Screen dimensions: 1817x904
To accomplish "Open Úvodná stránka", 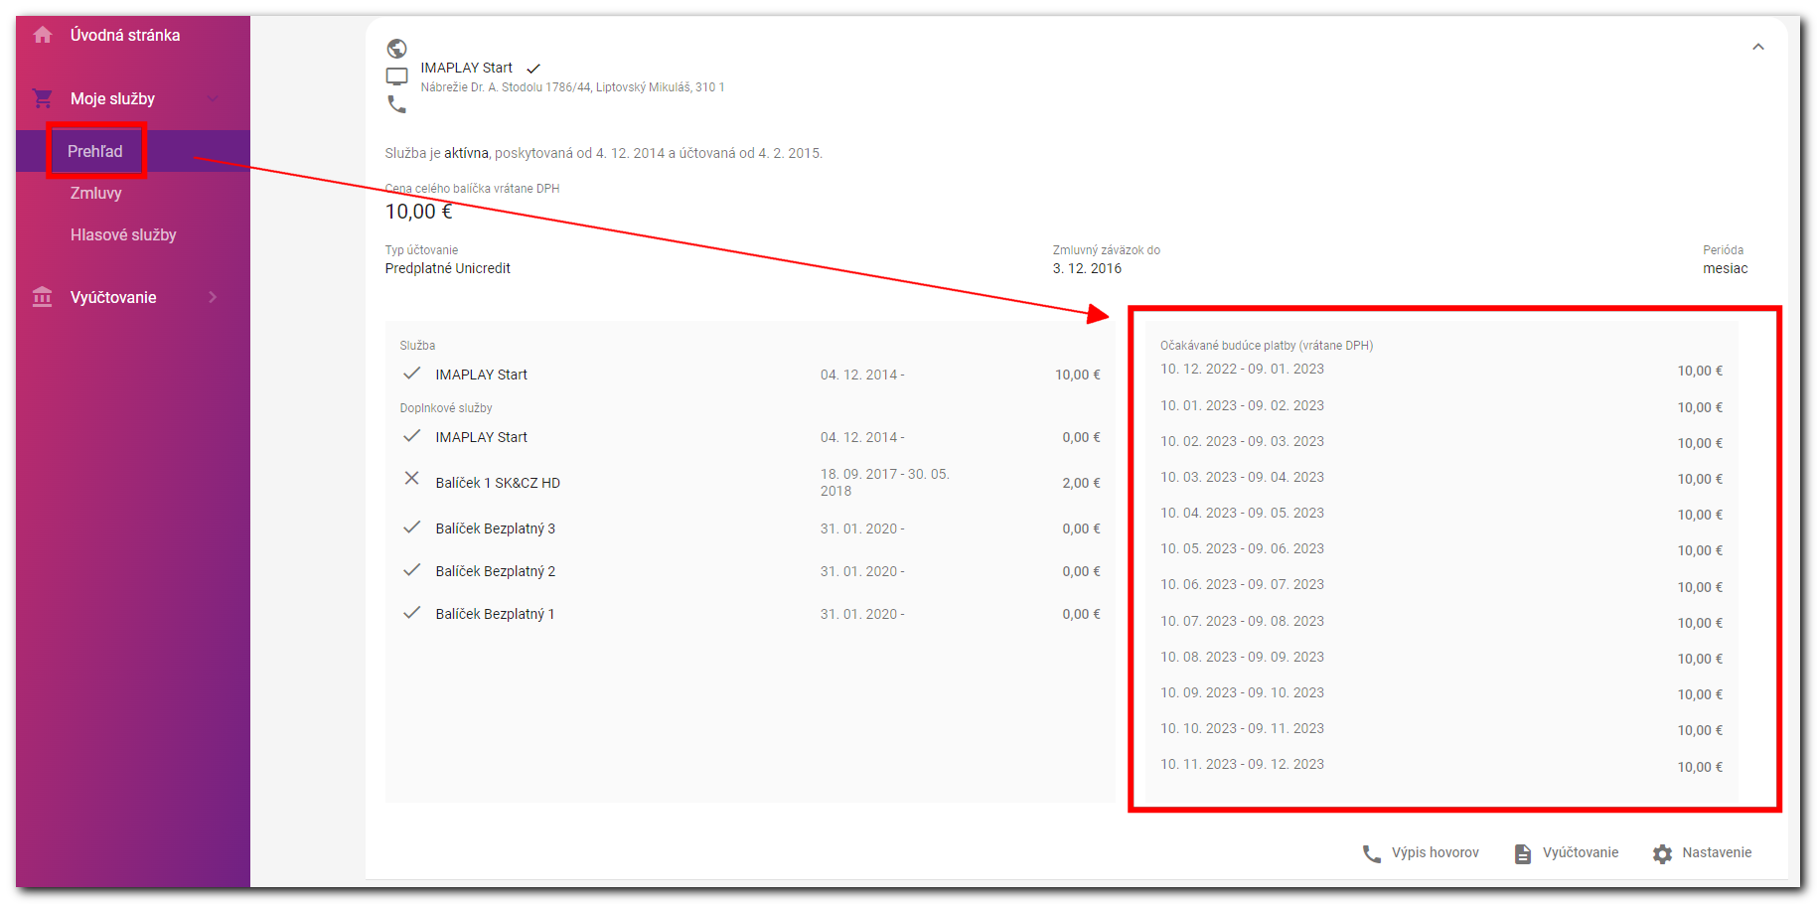I will 125,35.
